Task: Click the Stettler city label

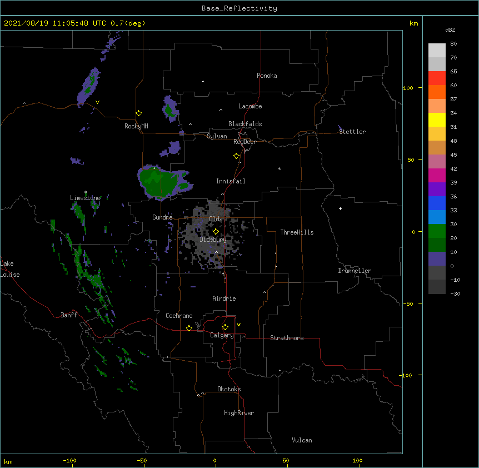Action: coord(352,132)
